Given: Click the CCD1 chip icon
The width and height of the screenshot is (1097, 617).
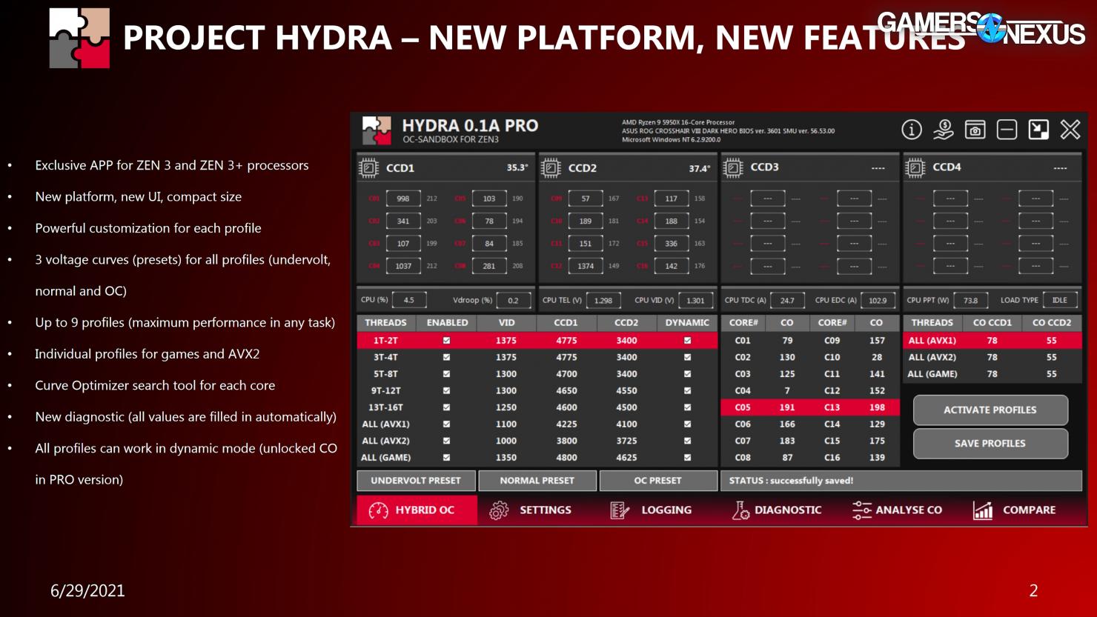Looking at the screenshot, I should click(368, 167).
